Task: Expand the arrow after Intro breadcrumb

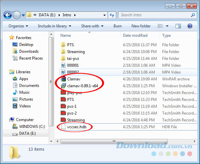Action: (75, 15)
